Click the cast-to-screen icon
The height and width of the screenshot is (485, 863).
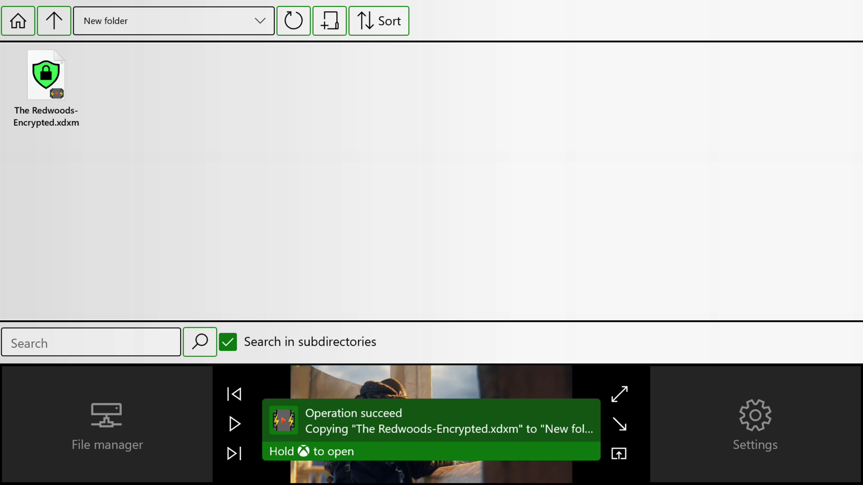tap(619, 454)
